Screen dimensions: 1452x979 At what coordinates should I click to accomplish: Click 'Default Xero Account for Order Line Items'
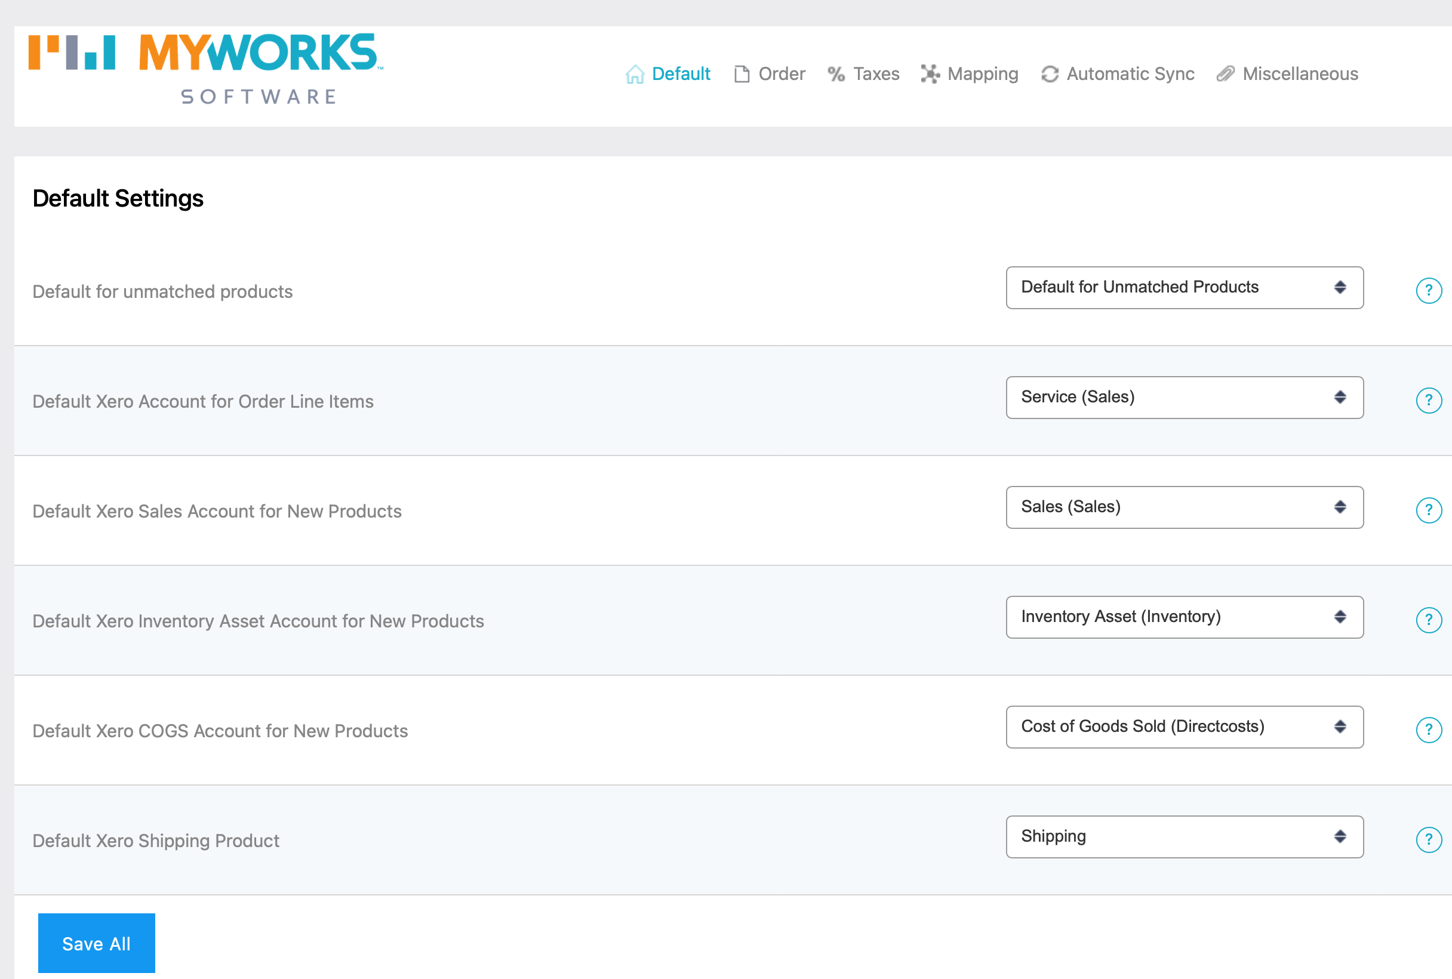pyautogui.click(x=203, y=402)
